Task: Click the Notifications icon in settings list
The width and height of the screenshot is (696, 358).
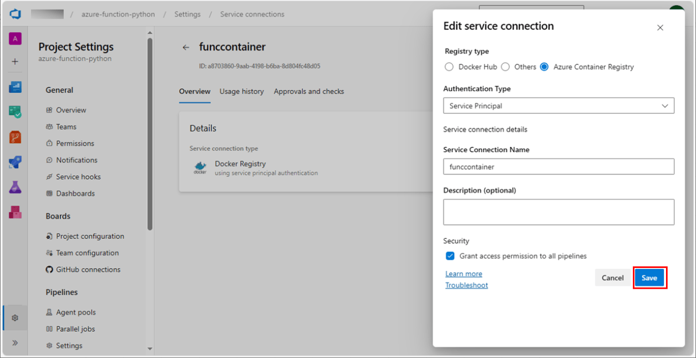Action: click(x=49, y=160)
